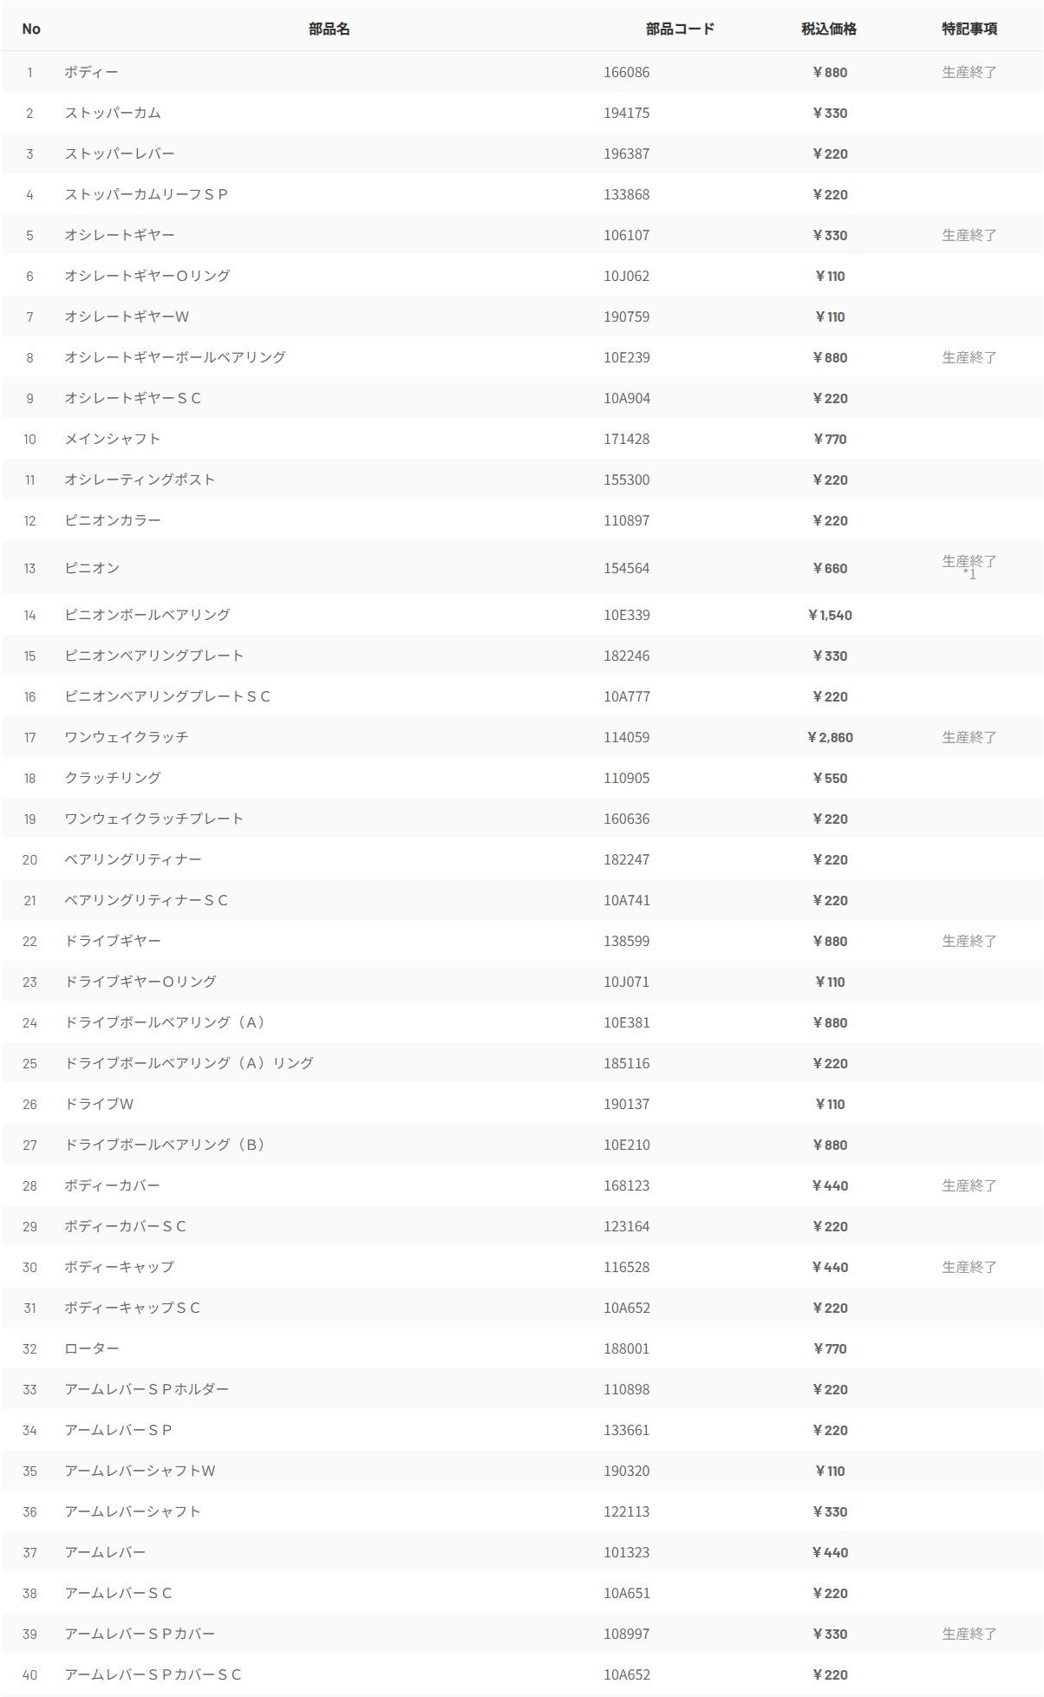The image size is (1044, 1697).
Task: Click the メインシャフト part name
Action: tap(112, 439)
